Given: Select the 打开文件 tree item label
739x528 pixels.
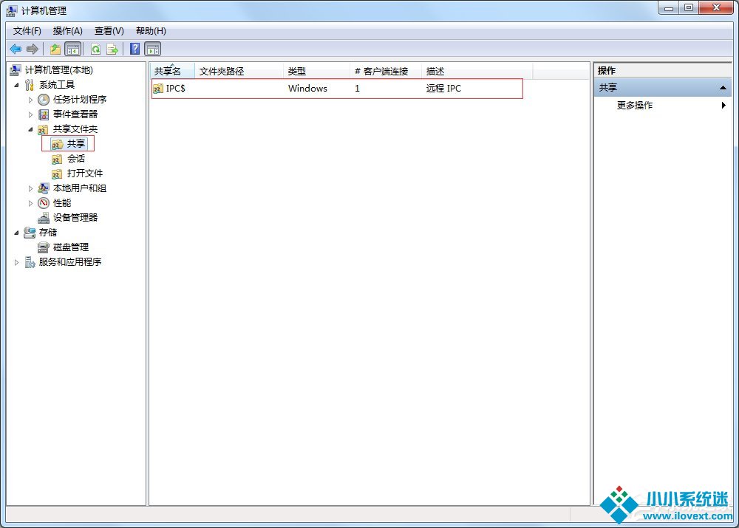Looking at the screenshot, I should pos(85,174).
